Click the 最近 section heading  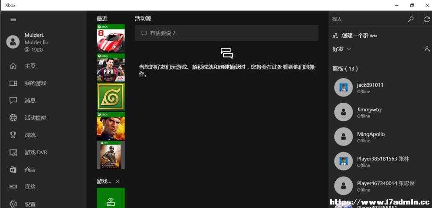click(102, 19)
